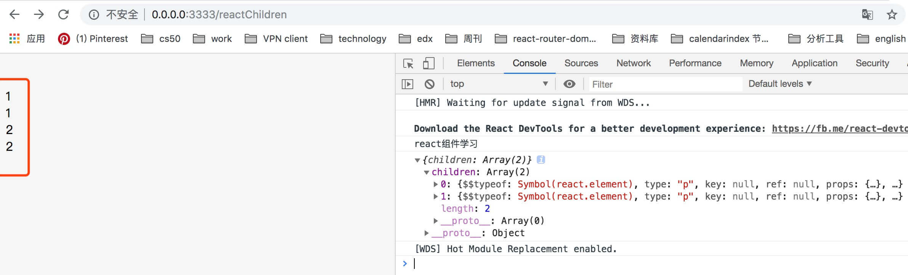Open the 资料库 bookmark folder

coord(635,38)
